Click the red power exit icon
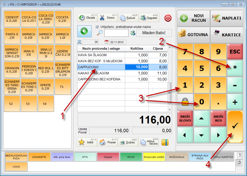The width and height of the screenshot is (247, 176). (168, 18)
